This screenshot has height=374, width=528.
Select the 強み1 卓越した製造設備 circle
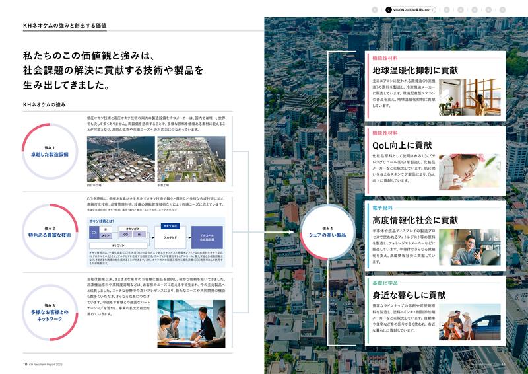51,150
